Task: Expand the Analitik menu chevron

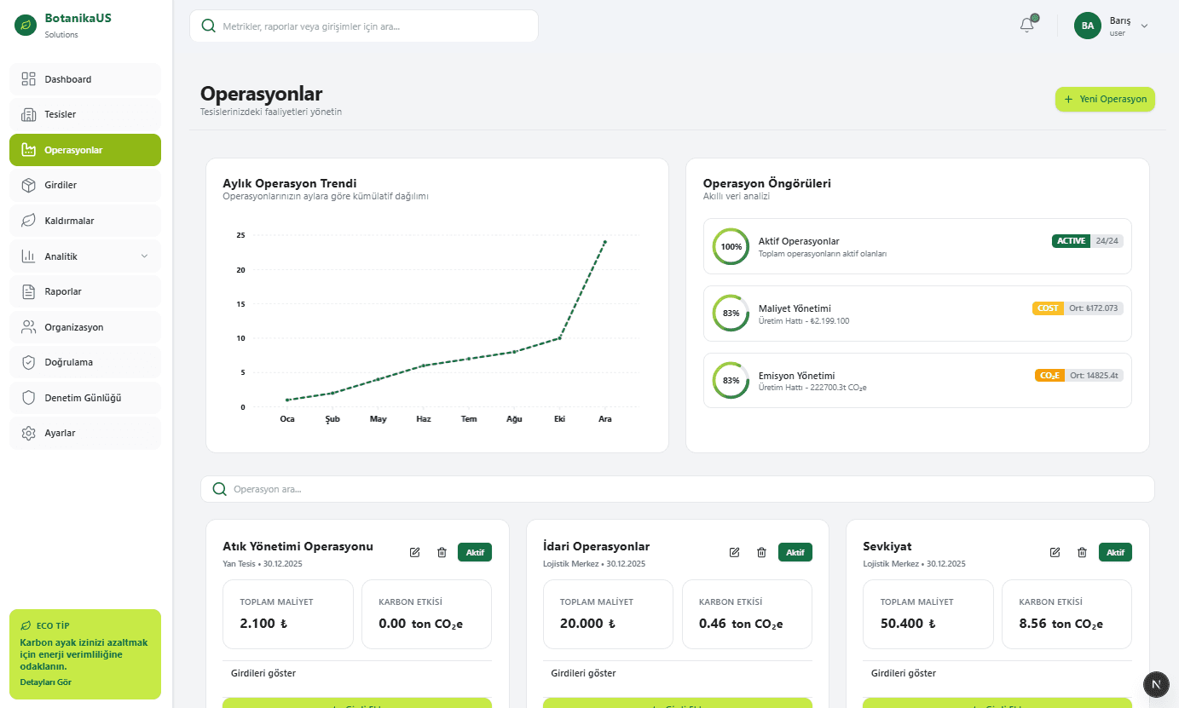Action: [x=144, y=256]
